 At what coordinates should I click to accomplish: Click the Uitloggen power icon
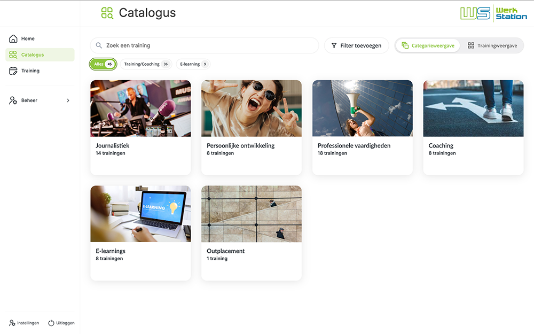[x=51, y=323]
